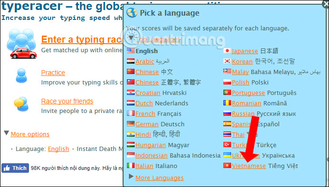Click the US flag icon beside English

click(x=131, y=51)
